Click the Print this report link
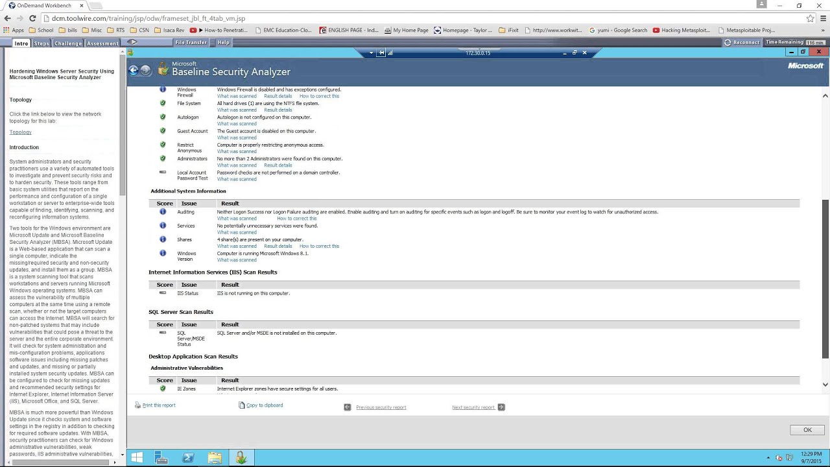The image size is (830, 467). point(159,405)
